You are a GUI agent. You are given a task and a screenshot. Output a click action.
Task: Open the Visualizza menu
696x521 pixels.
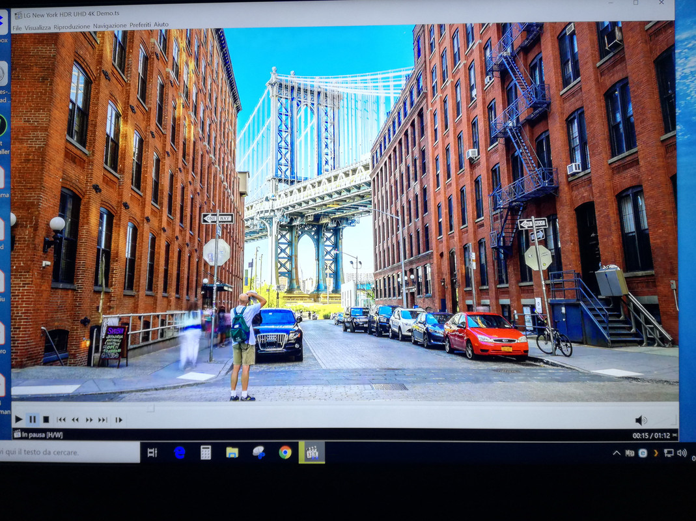37,27
